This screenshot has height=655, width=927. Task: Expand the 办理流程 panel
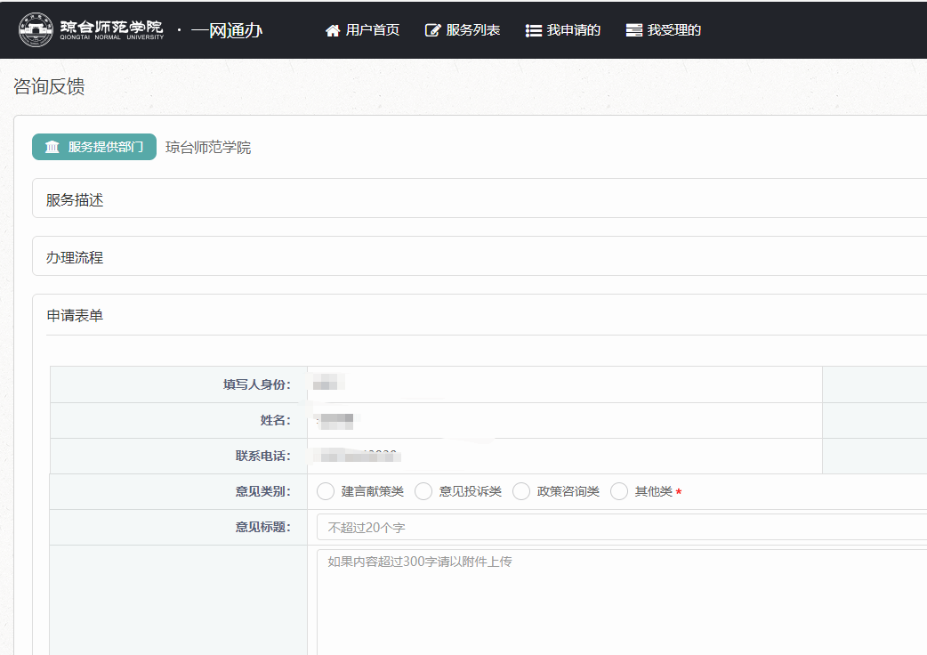(75, 257)
